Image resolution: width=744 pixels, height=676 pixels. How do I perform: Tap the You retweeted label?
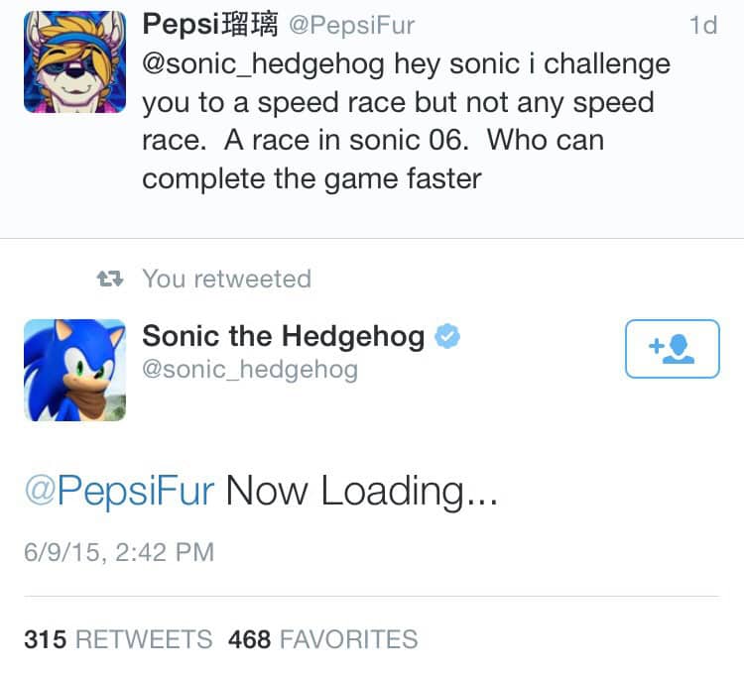click(227, 279)
